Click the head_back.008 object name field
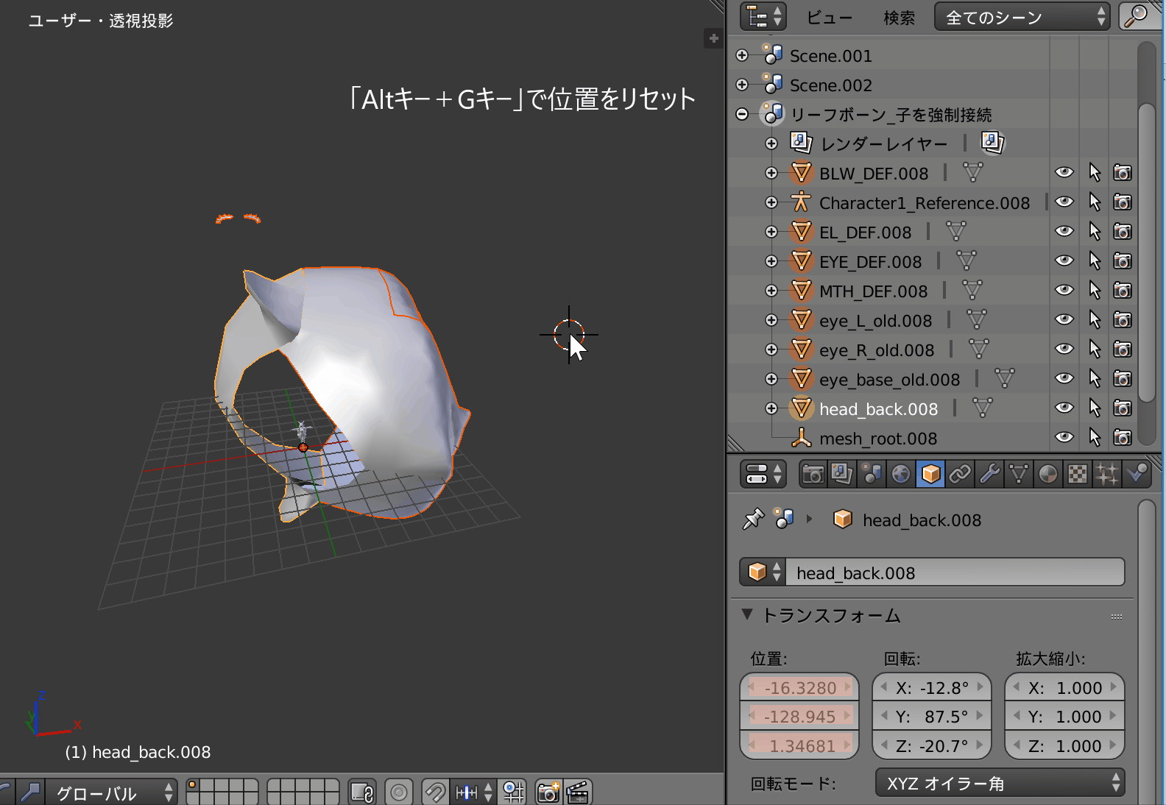Viewport: 1166px width, 805px height. coord(955,572)
